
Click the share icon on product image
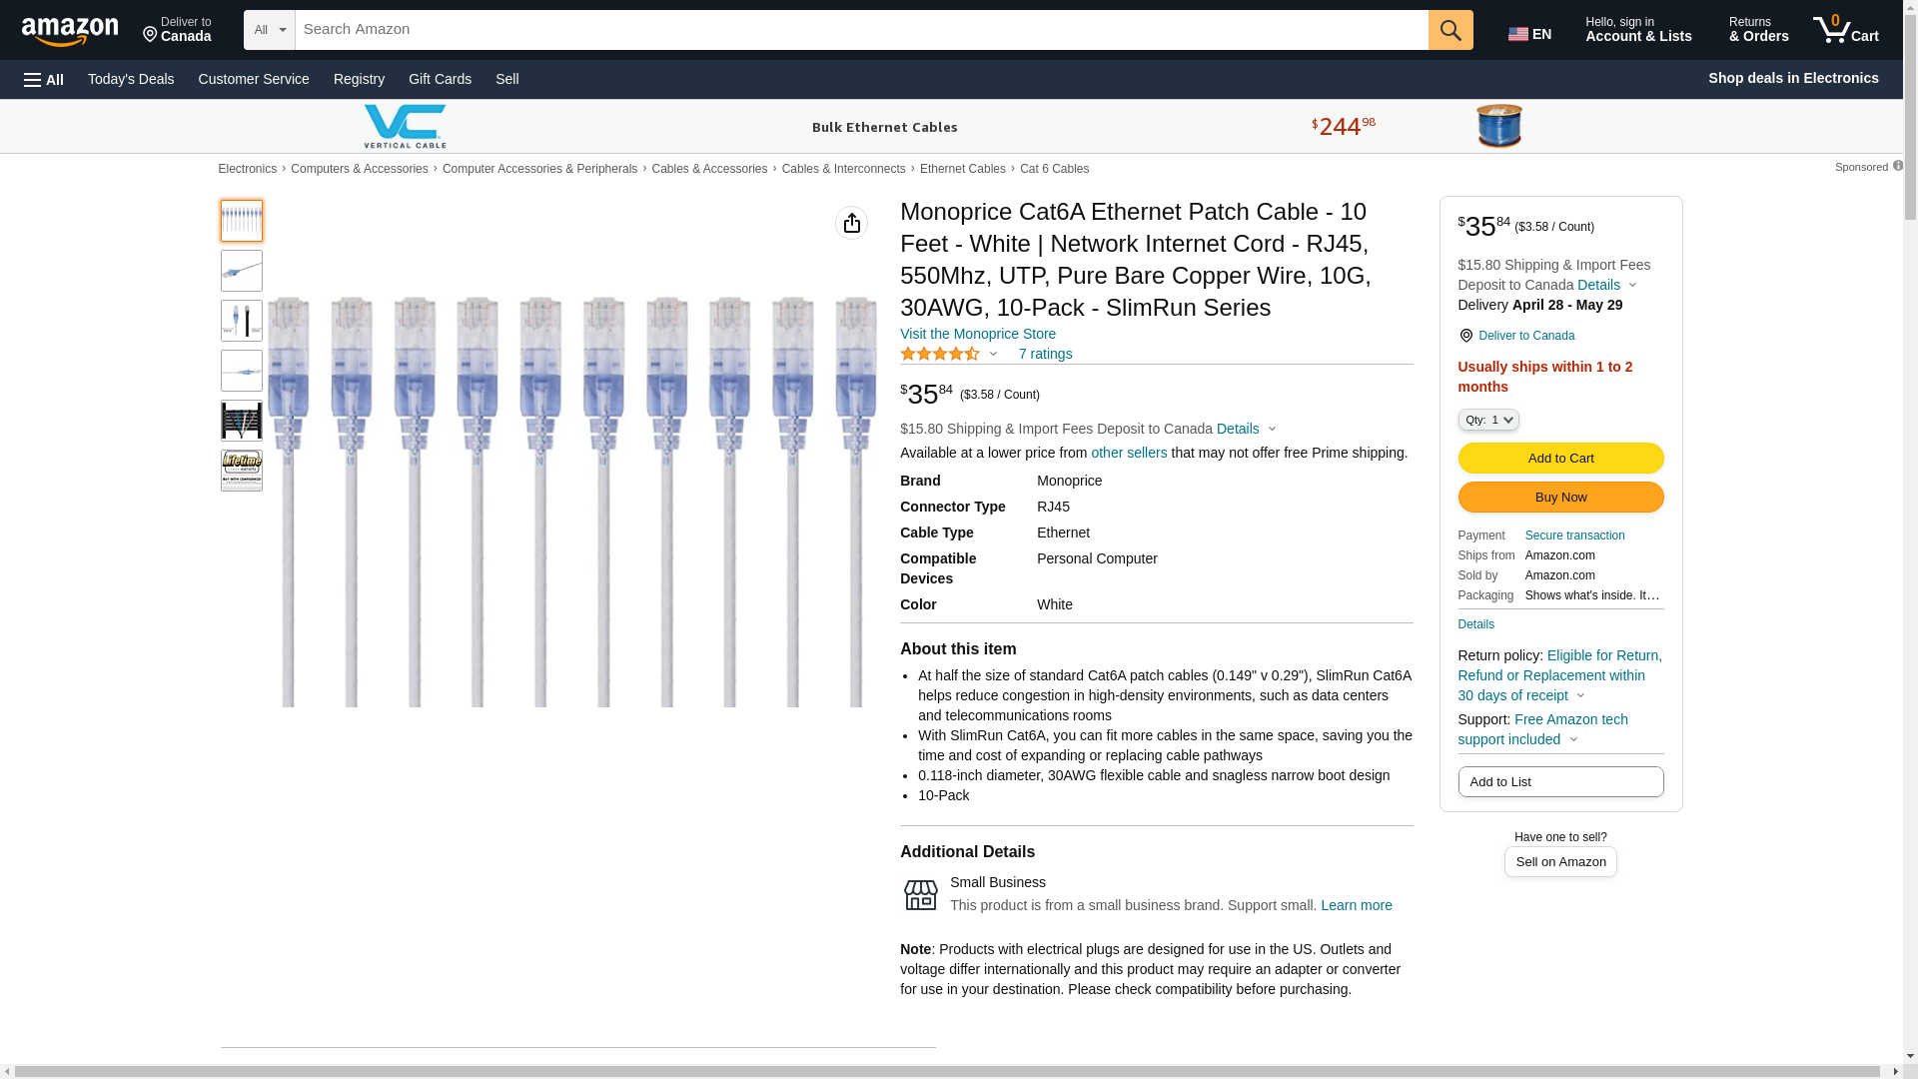coord(851,223)
